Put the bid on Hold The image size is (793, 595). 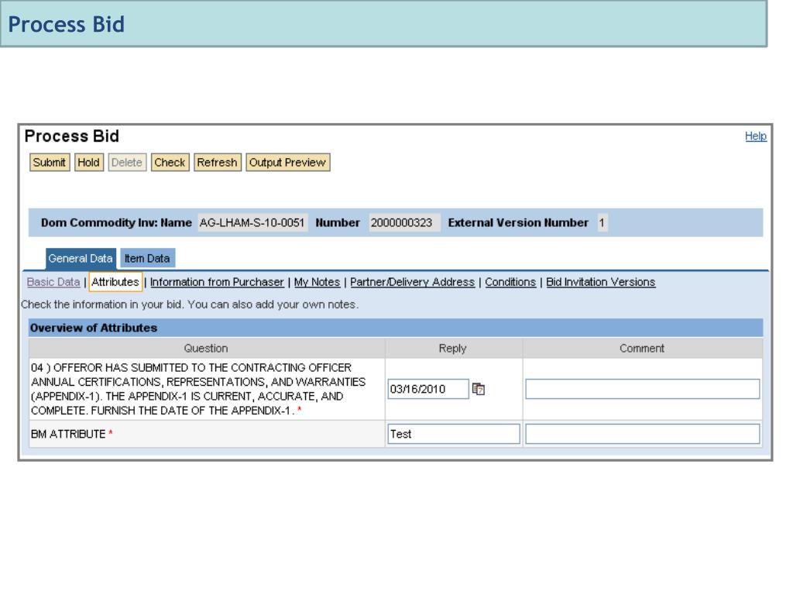88,163
